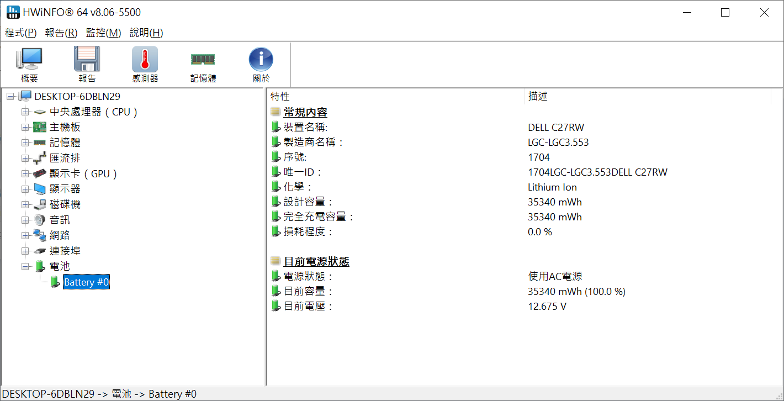Click the 磁碟機 drive icon
Image resolution: width=784 pixels, height=401 pixels.
click(39, 204)
